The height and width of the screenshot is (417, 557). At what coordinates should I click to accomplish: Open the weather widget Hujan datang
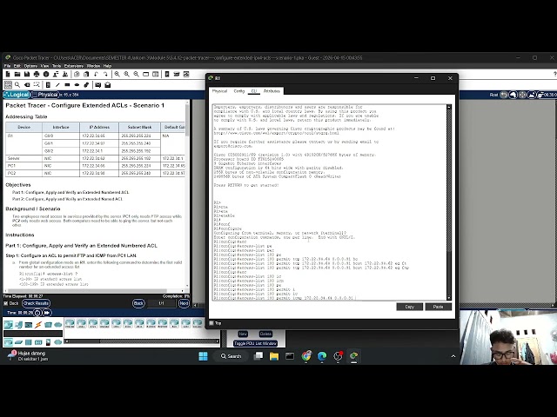[x=27, y=356]
